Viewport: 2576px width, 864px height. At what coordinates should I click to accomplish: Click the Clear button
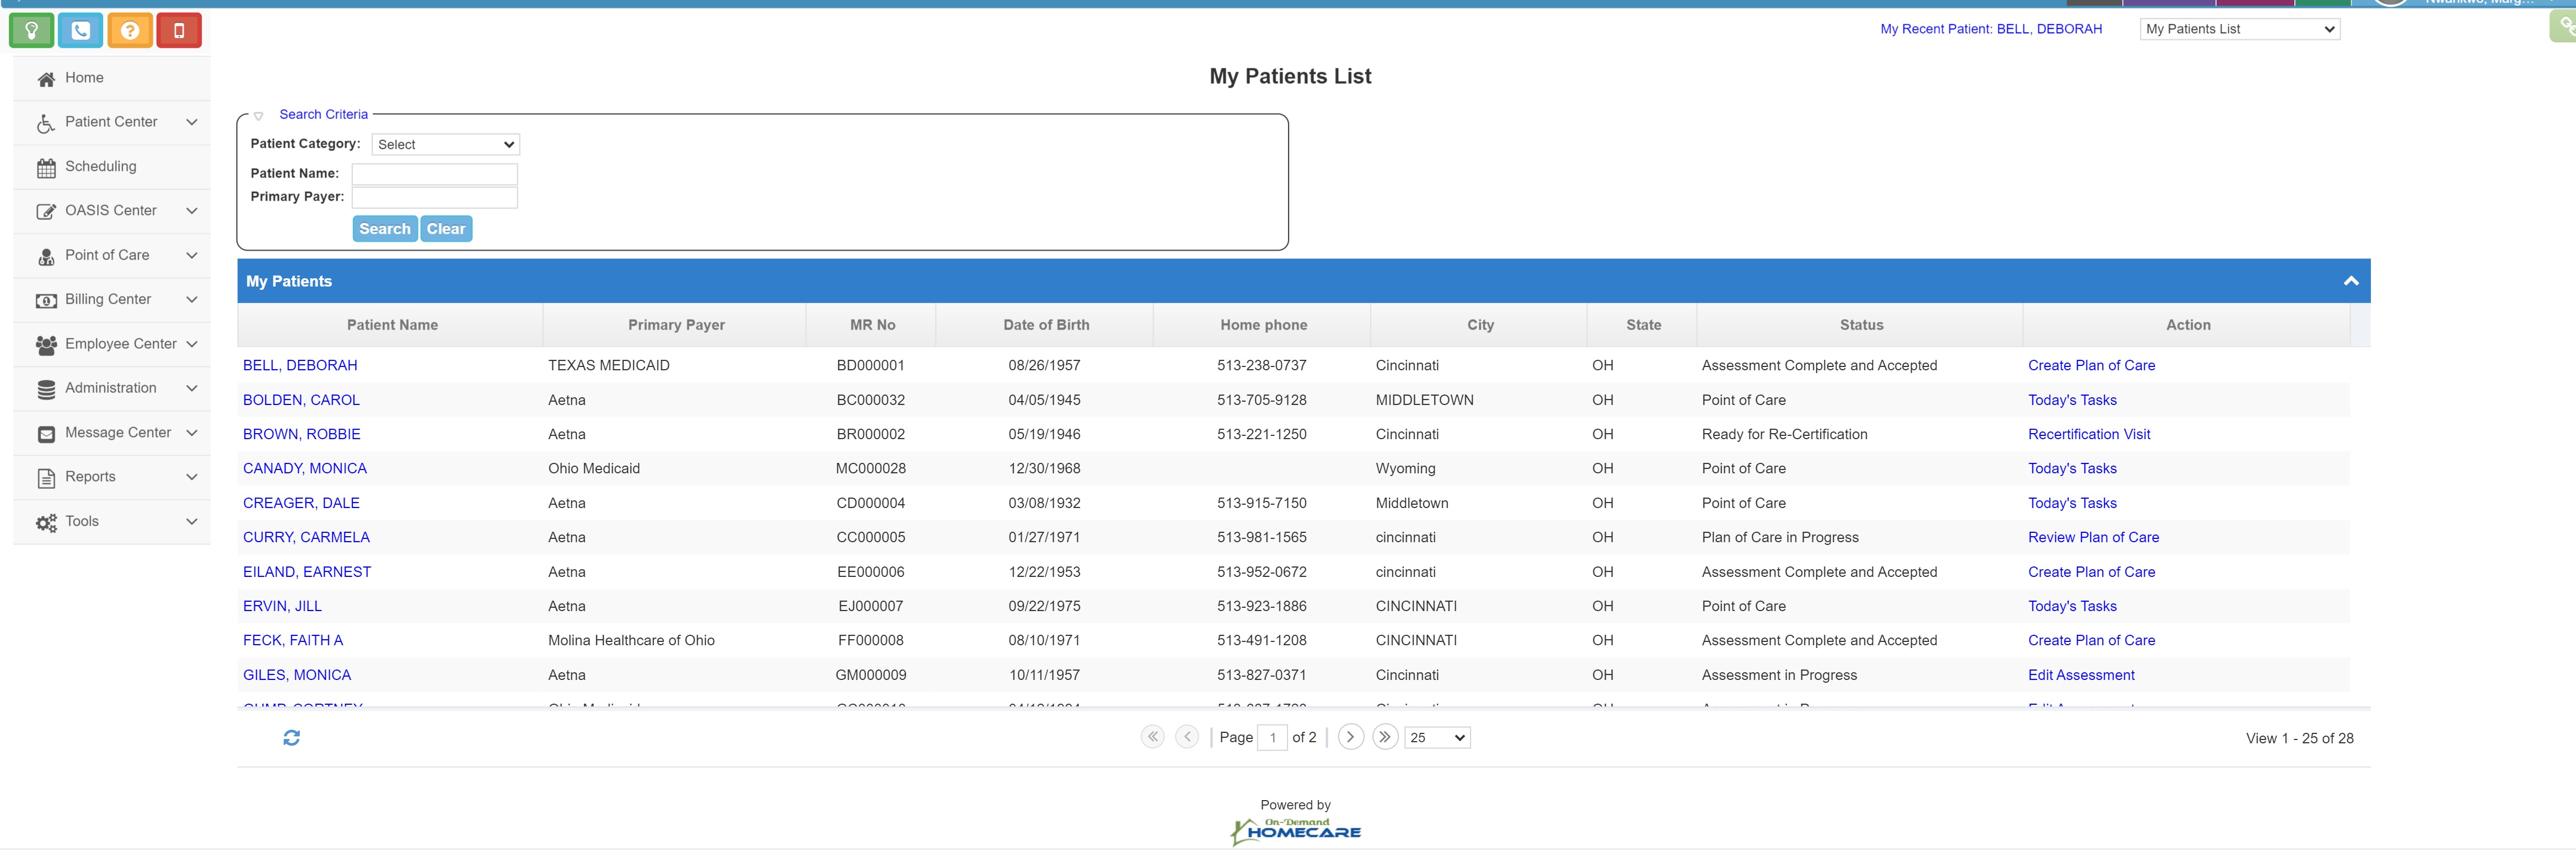(446, 229)
